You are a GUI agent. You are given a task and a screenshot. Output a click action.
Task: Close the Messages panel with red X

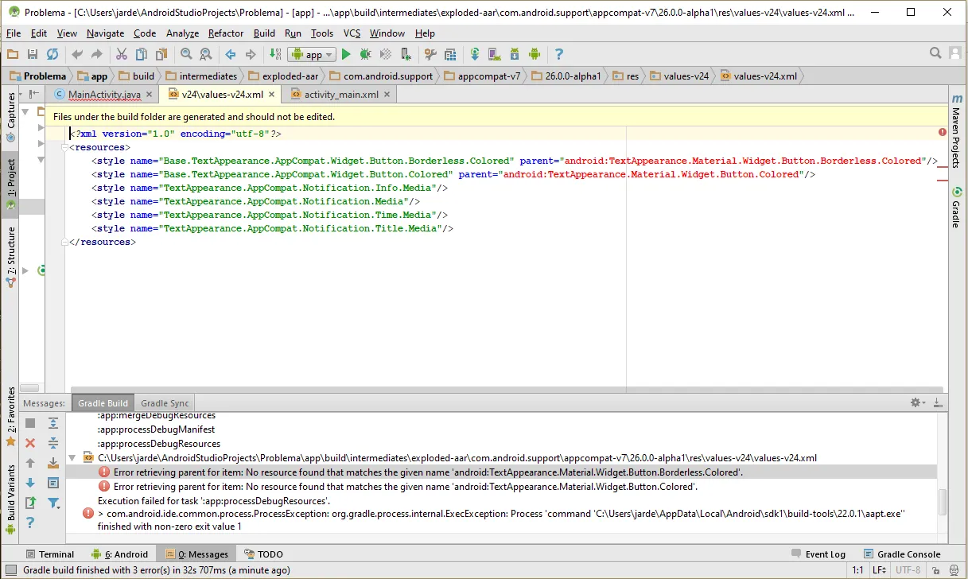point(30,443)
